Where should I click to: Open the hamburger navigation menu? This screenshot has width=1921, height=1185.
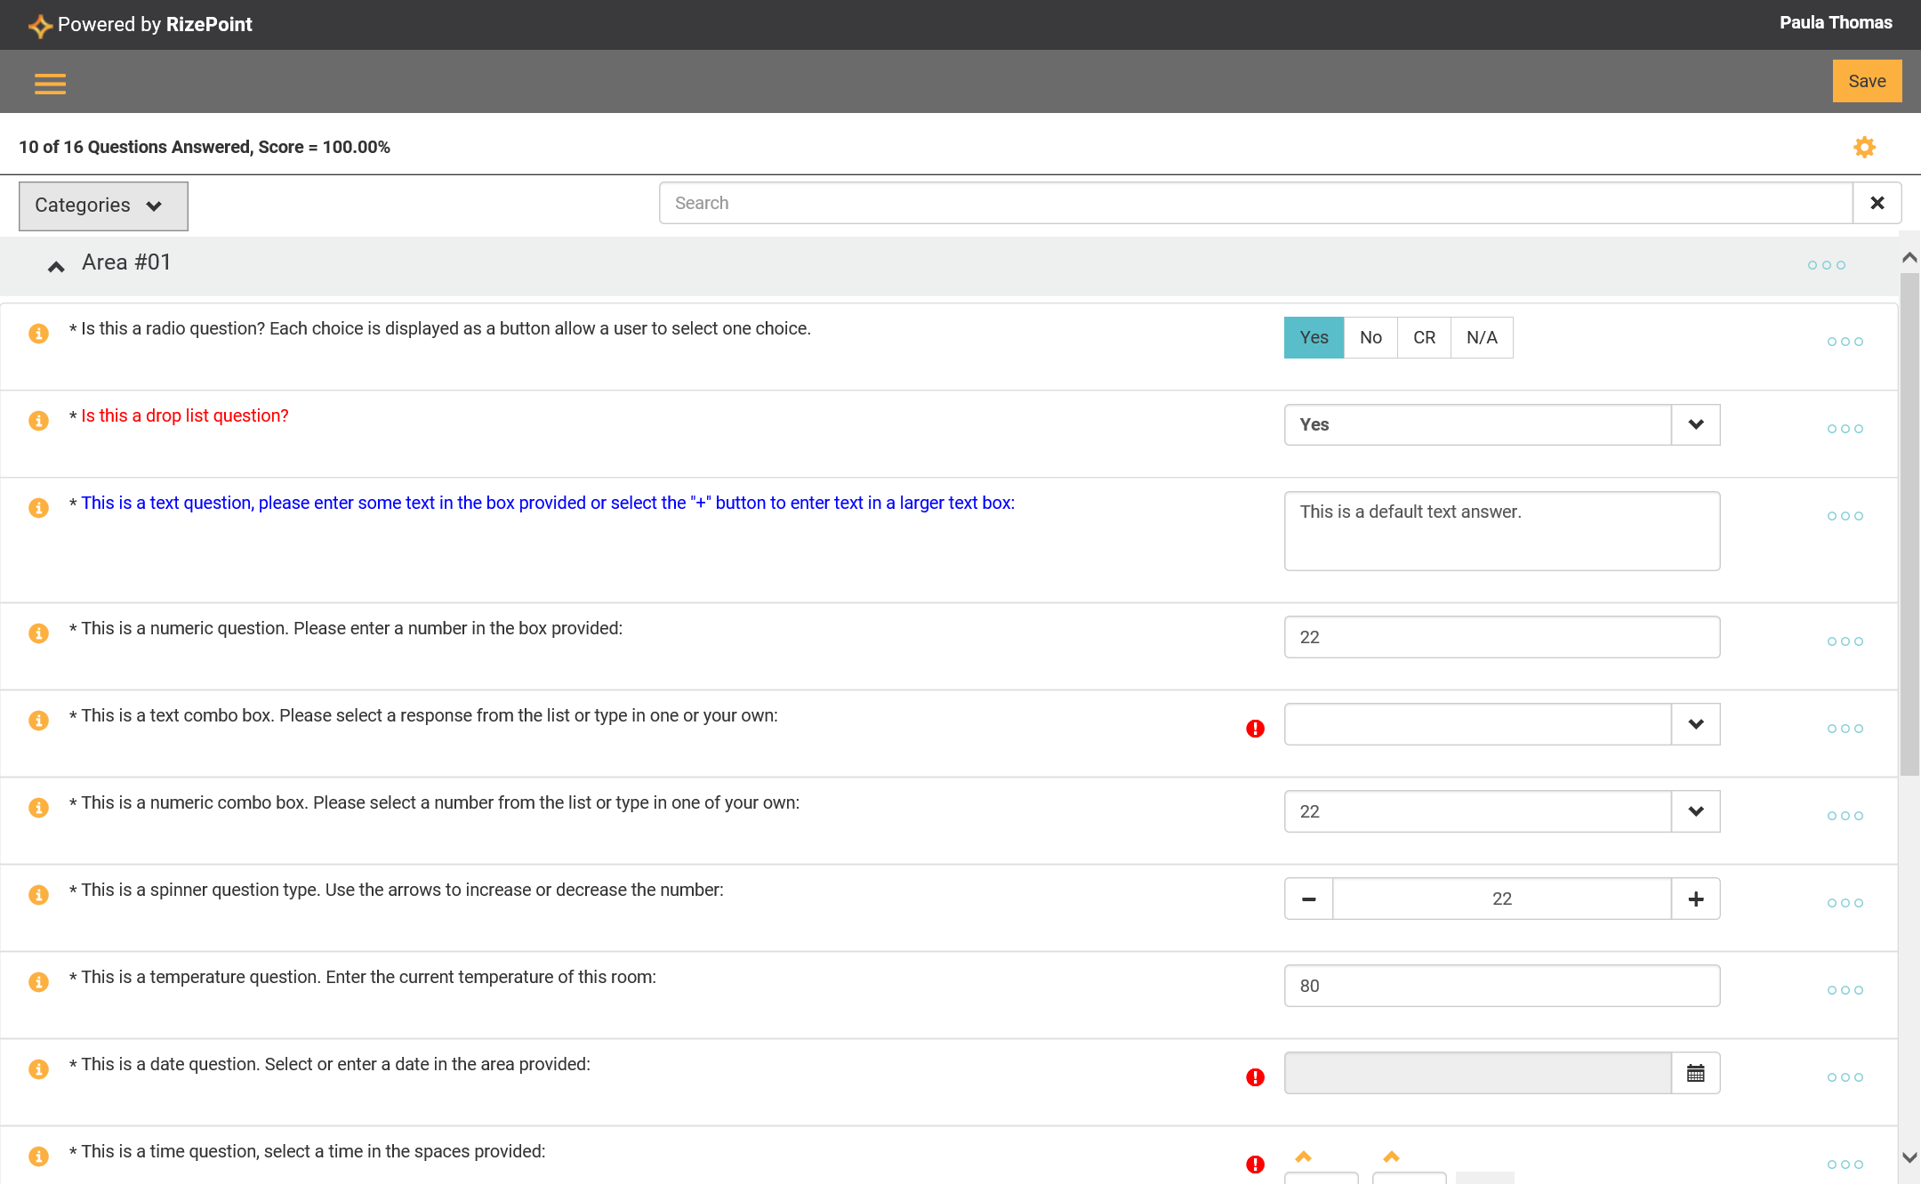pos(50,83)
